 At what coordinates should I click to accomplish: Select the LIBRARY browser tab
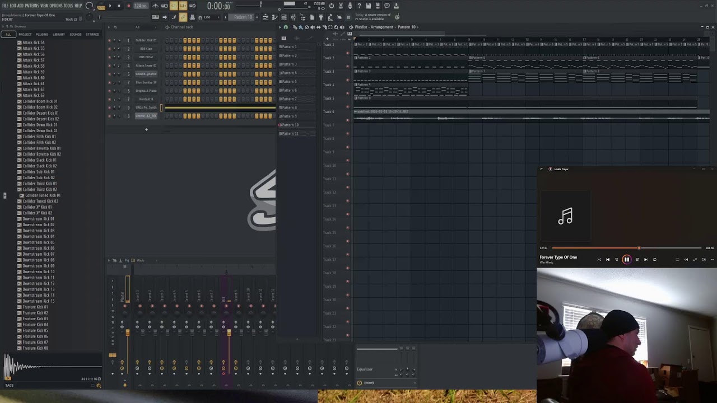tap(59, 34)
